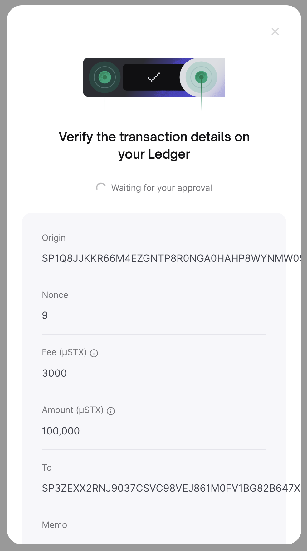The width and height of the screenshot is (307, 551).
Task: Click the right green fingerprint circle graphic
Action: coord(202,77)
